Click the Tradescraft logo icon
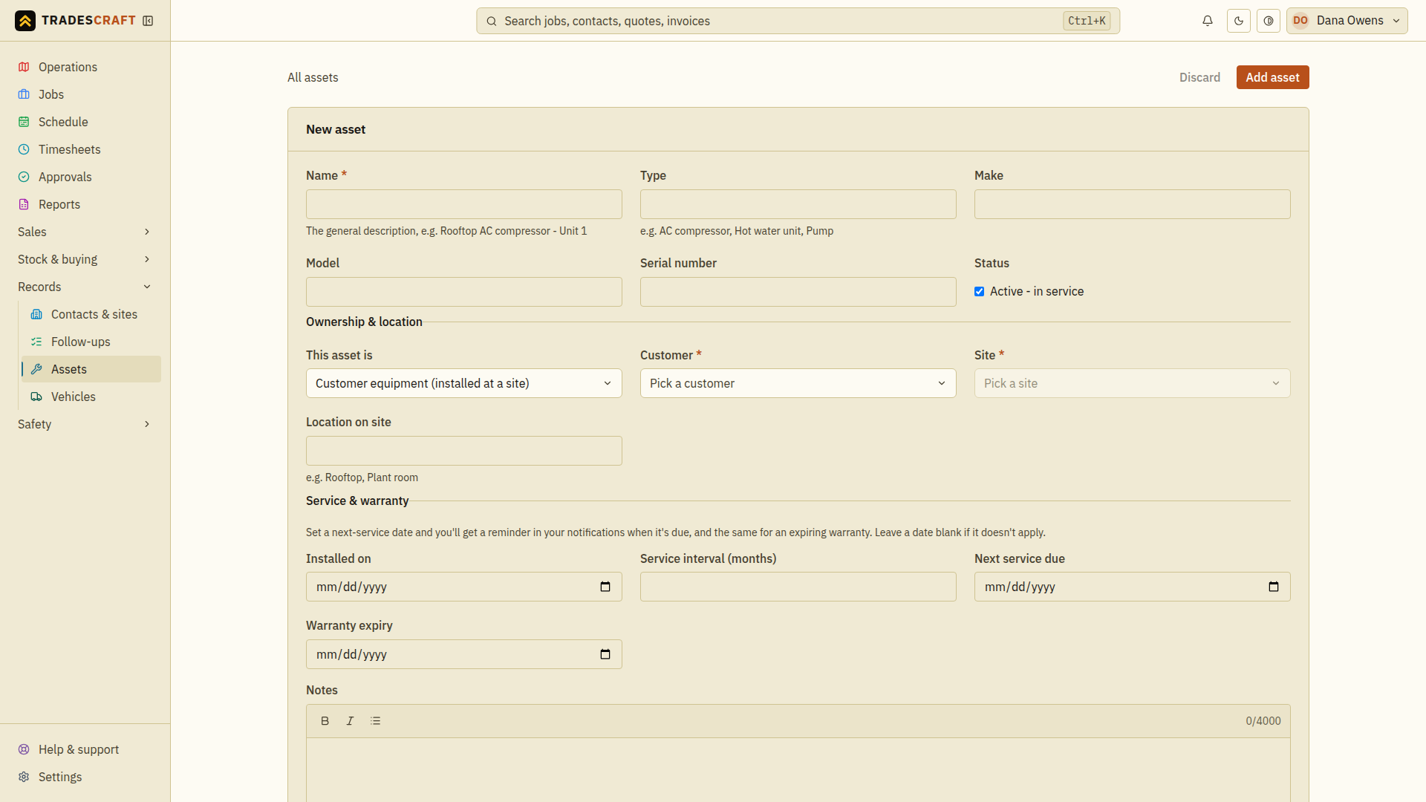The width and height of the screenshot is (1426, 802). tap(25, 21)
